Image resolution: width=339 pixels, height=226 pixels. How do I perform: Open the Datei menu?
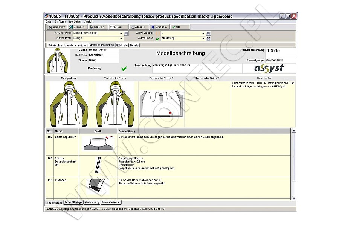[x=49, y=21]
